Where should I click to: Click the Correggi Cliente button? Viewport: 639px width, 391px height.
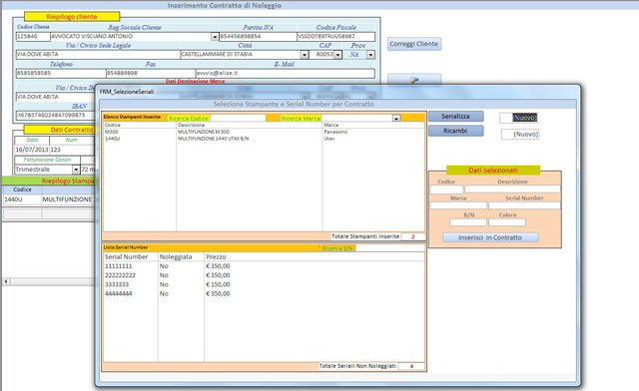(x=414, y=44)
